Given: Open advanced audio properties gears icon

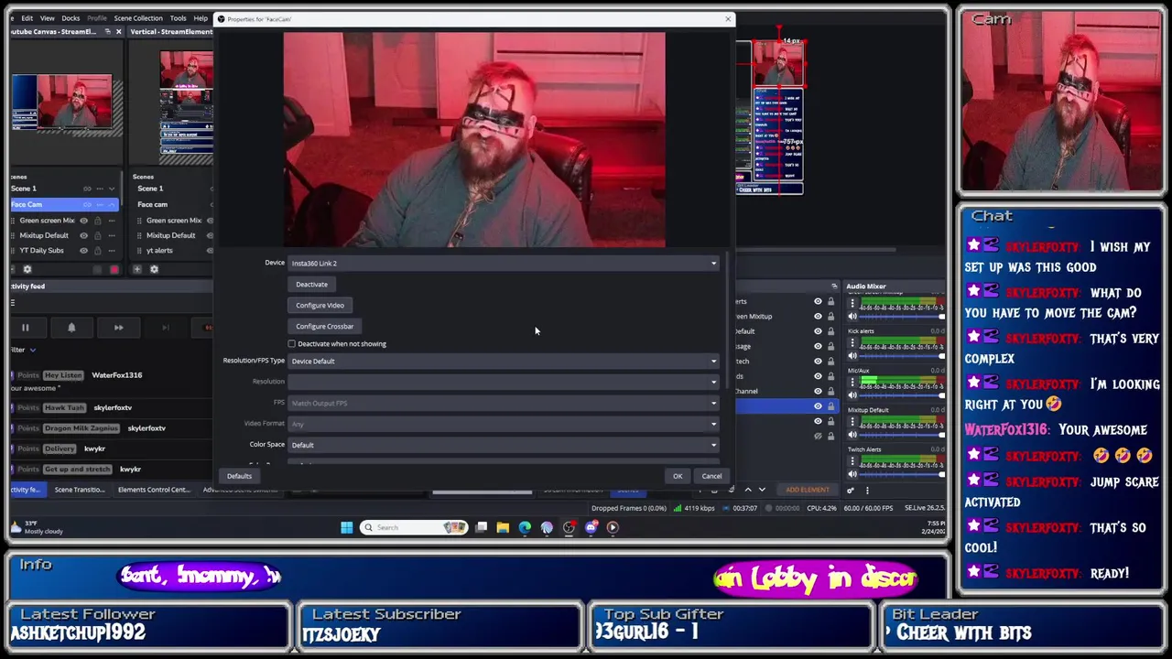Looking at the screenshot, I should pos(850,491).
